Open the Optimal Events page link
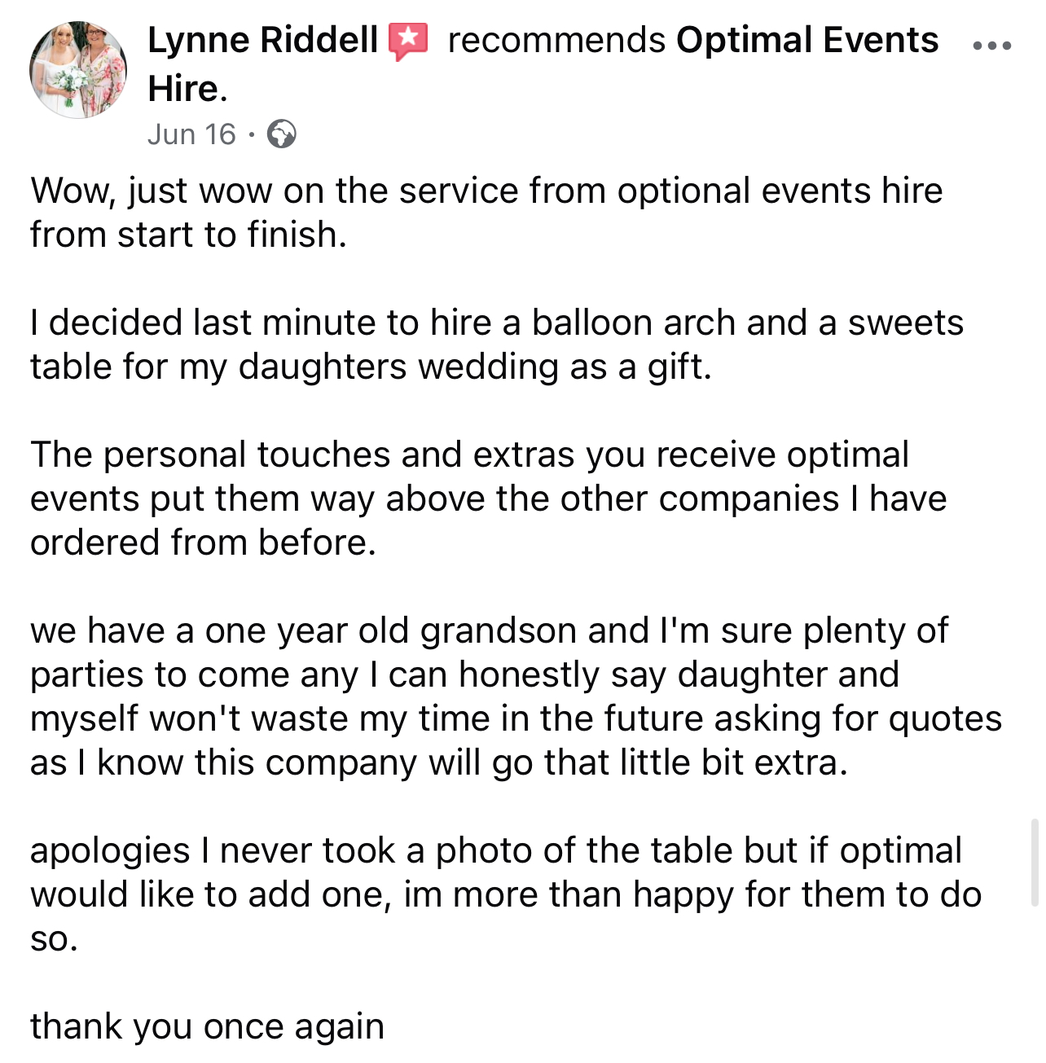1046x1063 pixels. pos(807,41)
